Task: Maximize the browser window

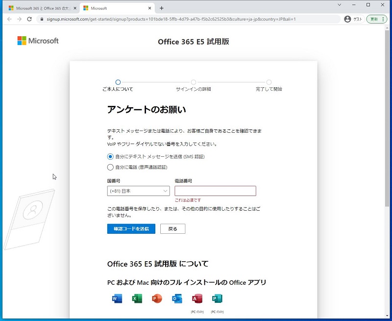Action: 368,5
